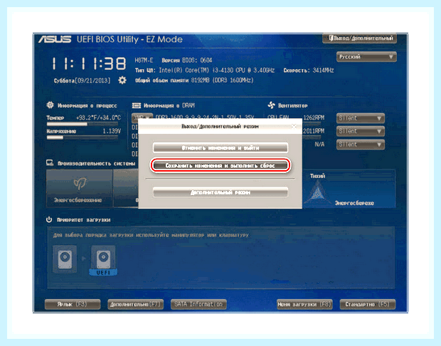Select the first hard drive boot device icon
This screenshot has height=346, width=441.
point(65,258)
